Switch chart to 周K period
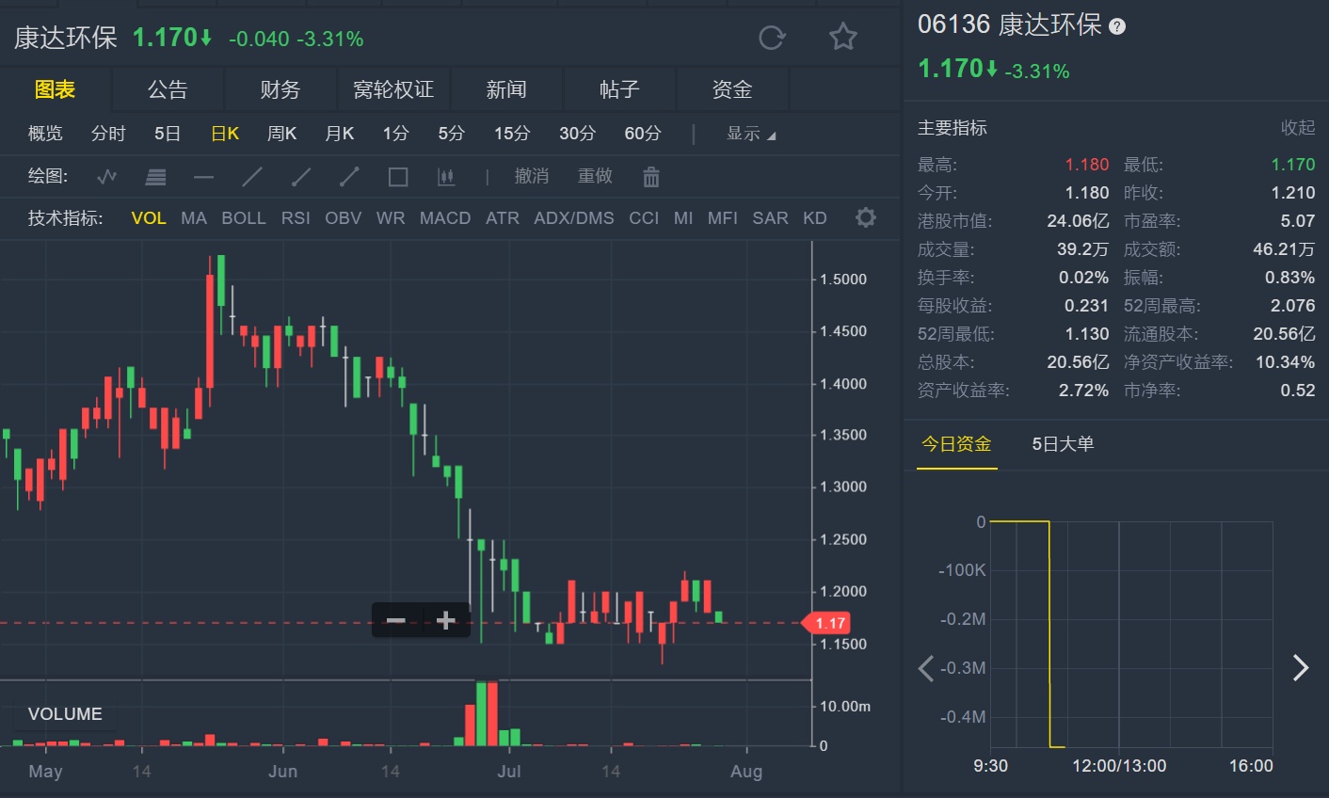Image resolution: width=1329 pixels, height=798 pixels. (281, 134)
